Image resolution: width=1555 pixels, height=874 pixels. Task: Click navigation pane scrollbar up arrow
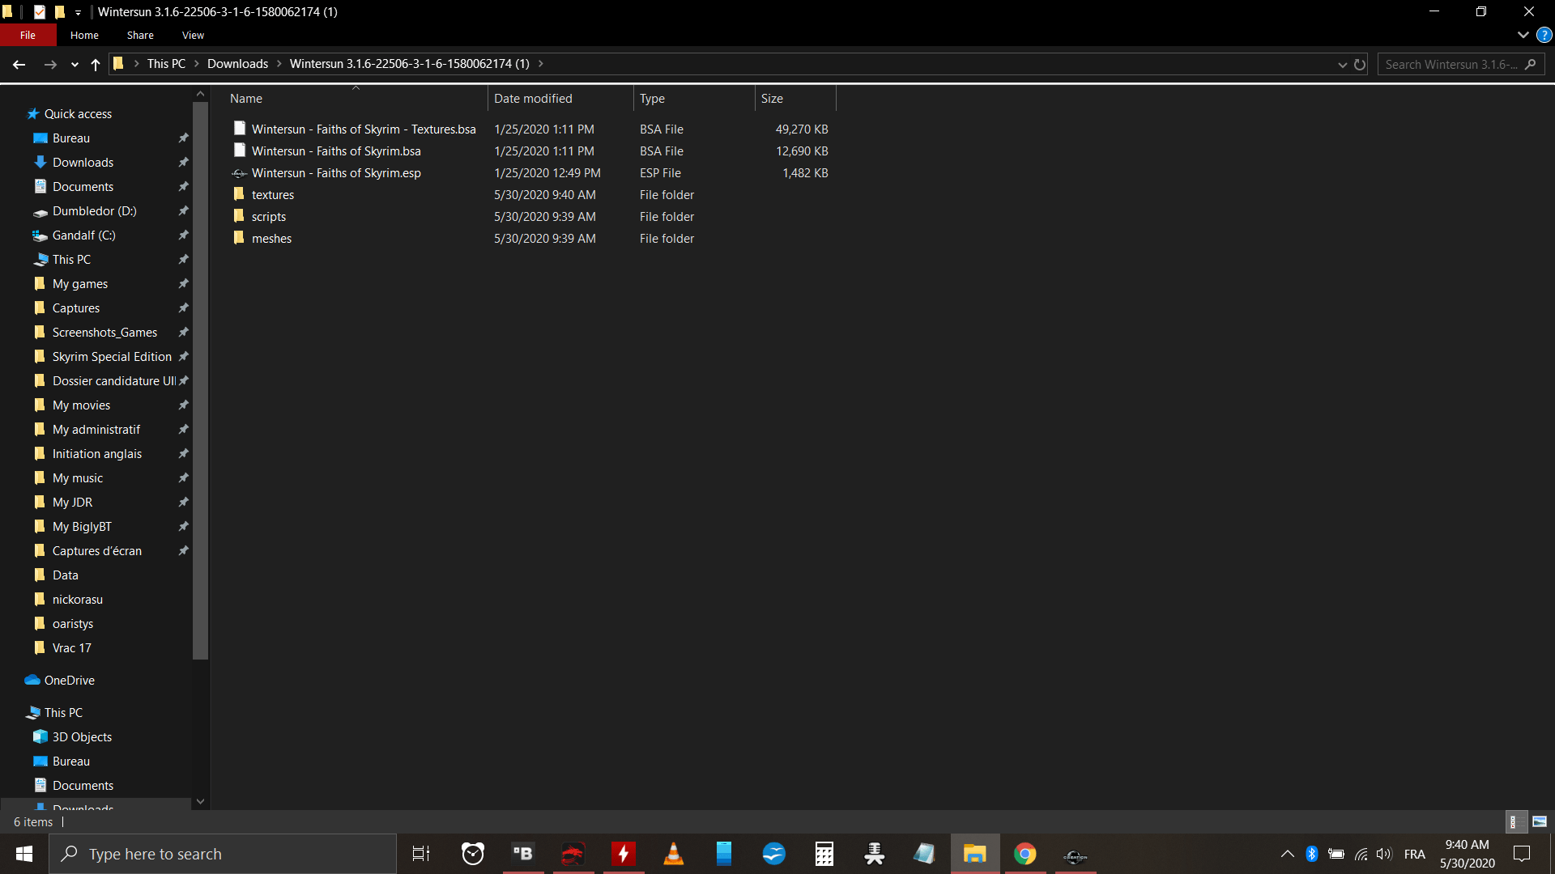200,95
